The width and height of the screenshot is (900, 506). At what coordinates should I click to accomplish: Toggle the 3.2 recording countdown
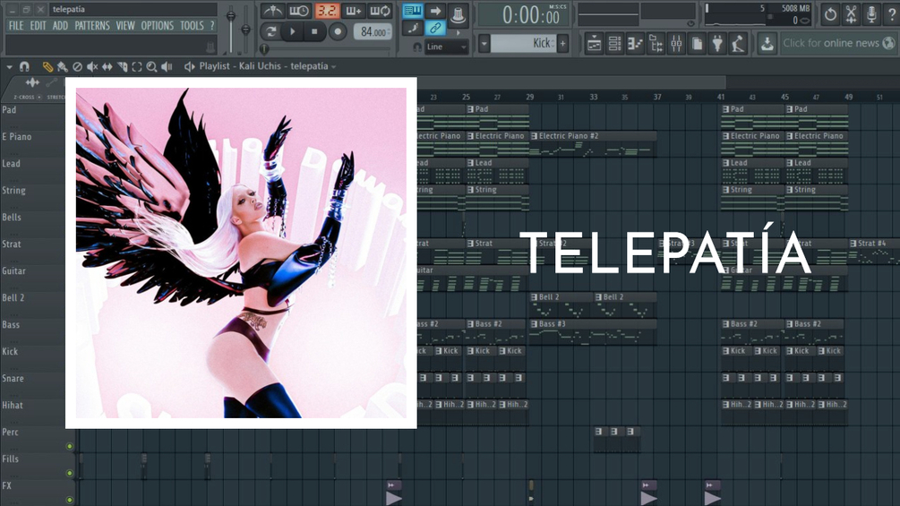tap(327, 11)
